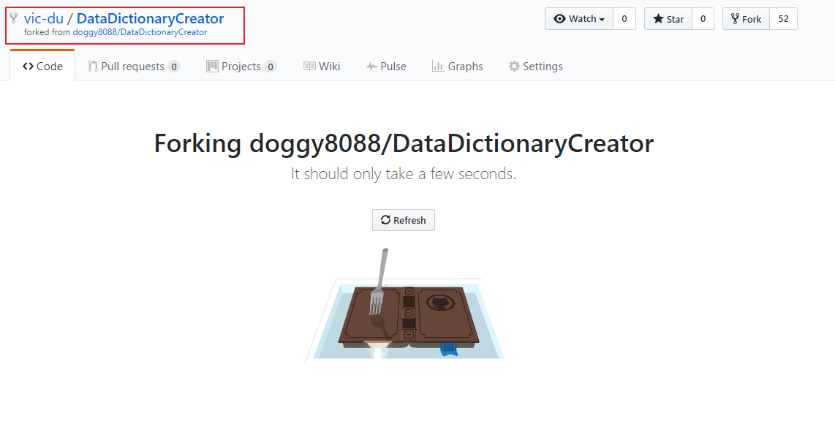
Task: Click the Pull requests icon
Action: coord(93,66)
